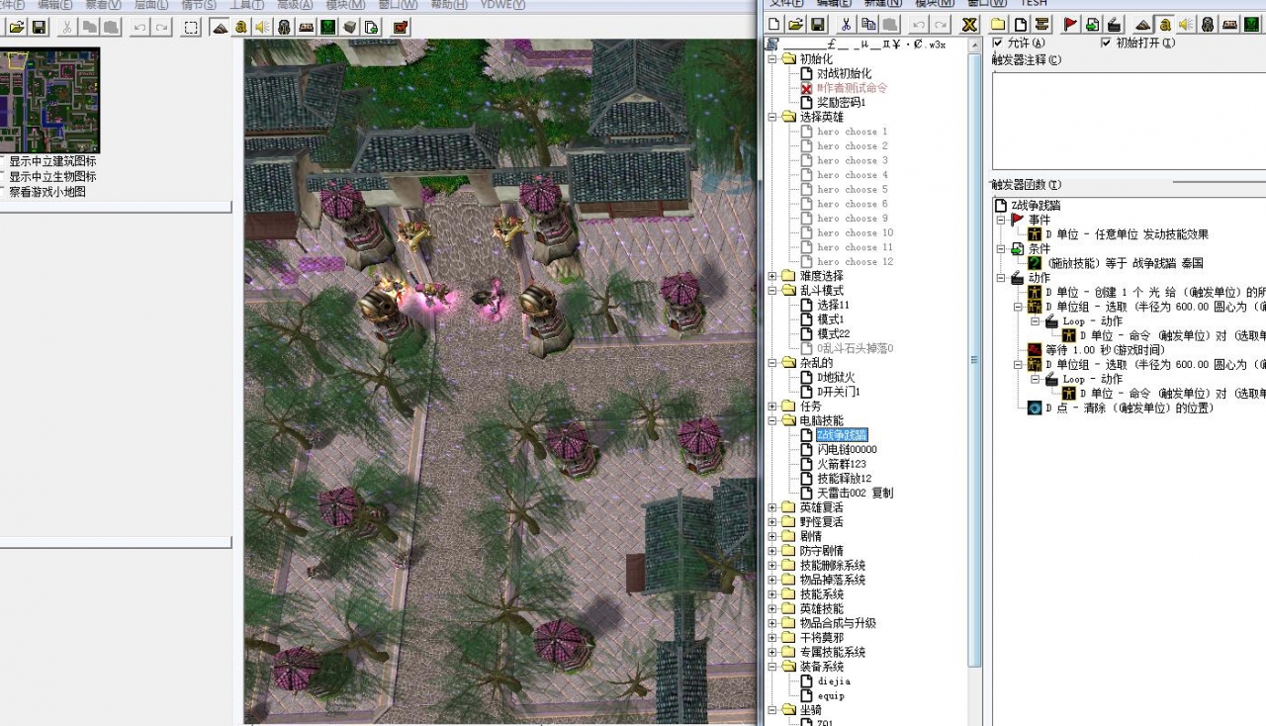1266x726 pixels.
Task: Open 帮助(H) menu in main editor
Action: tap(448, 5)
